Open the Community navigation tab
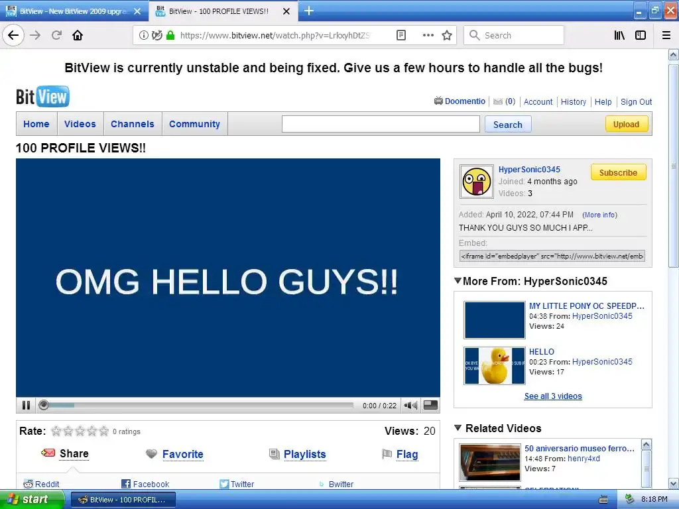The width and height of the screenshot is (679, 509). pyautogui.click(x=194, y=124)
